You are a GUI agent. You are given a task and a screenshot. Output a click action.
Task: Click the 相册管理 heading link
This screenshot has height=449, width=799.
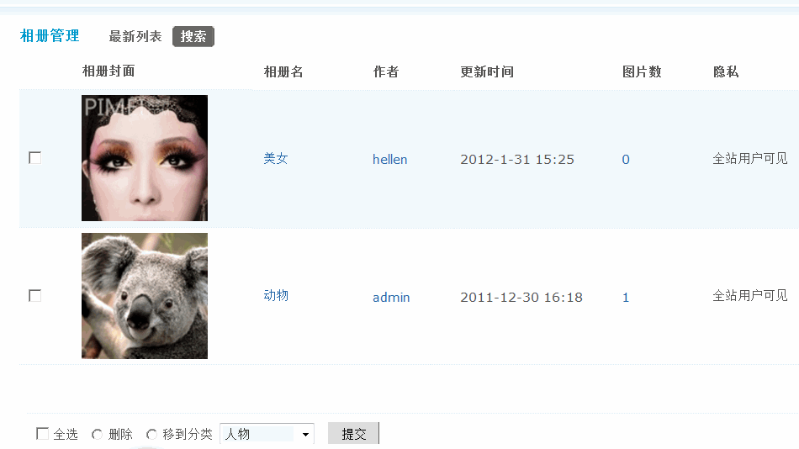[50, 35]
